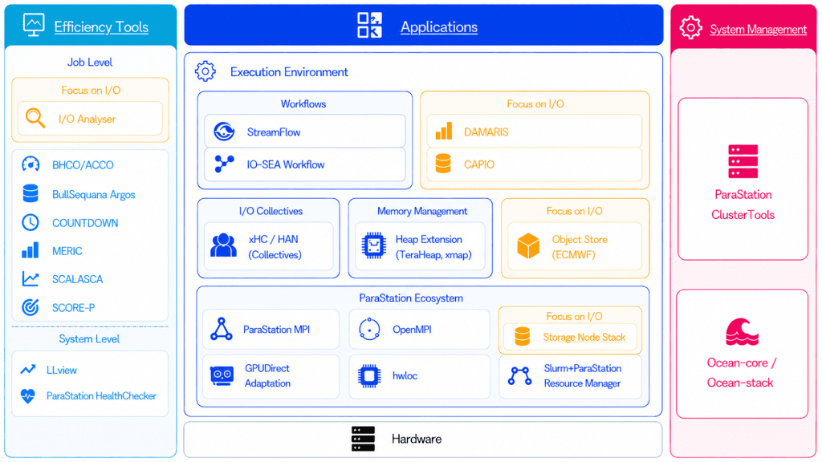This screenshot has width=822, height=462.
Task: Select the Ocean-core / Ocean-stack label
Action: [741, 372]
